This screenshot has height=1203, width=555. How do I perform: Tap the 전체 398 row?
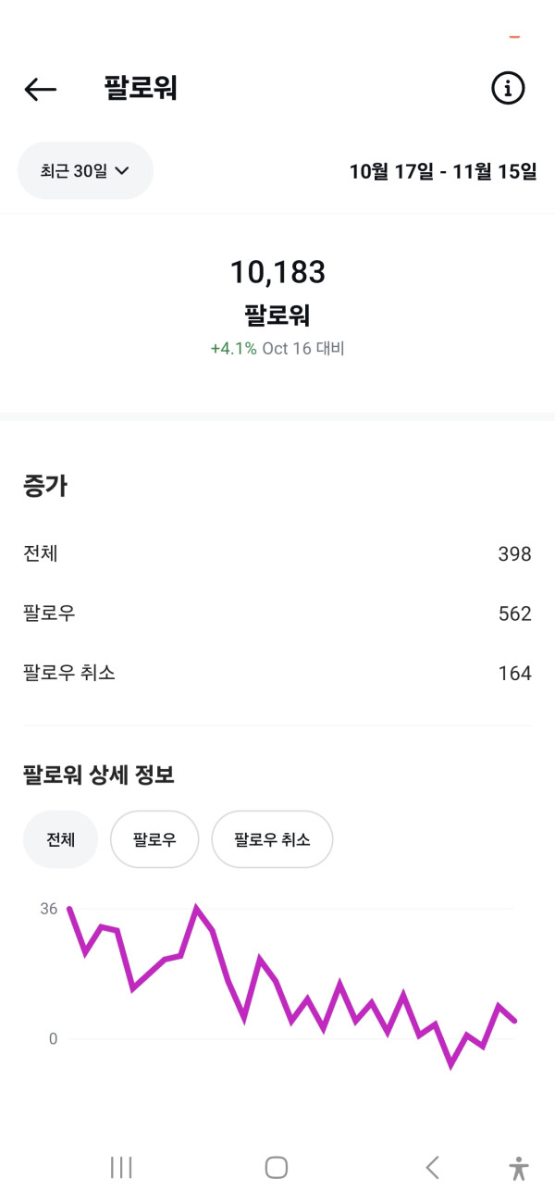click(x=277, y=554)
